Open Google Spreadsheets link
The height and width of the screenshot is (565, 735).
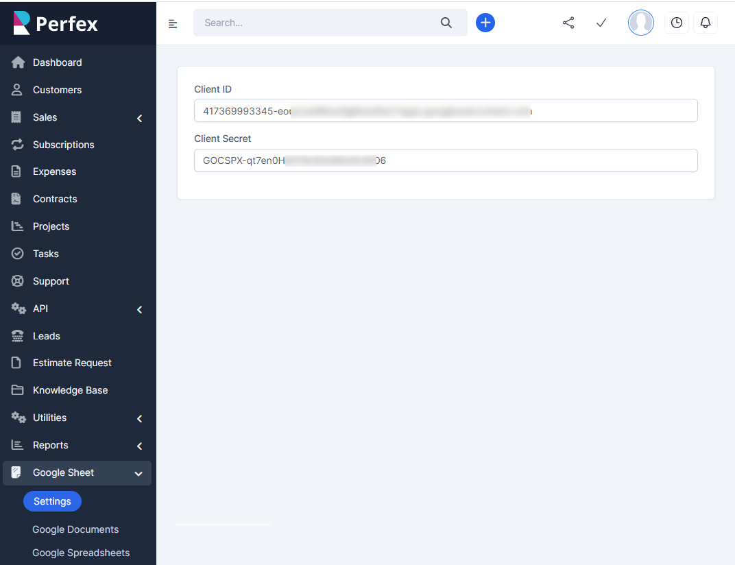[x=81, y=553]
